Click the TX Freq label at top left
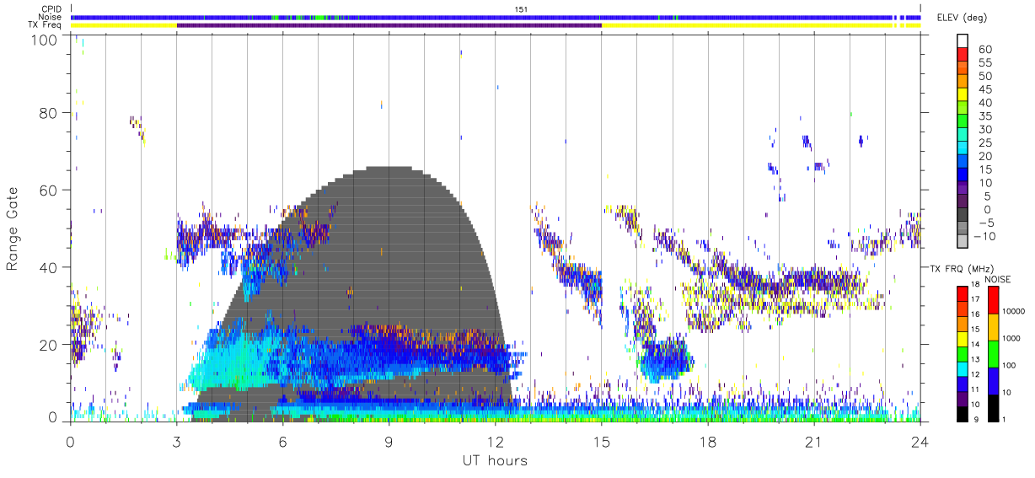Screen dimensions: 1035x478 click(x=45, y=24)
